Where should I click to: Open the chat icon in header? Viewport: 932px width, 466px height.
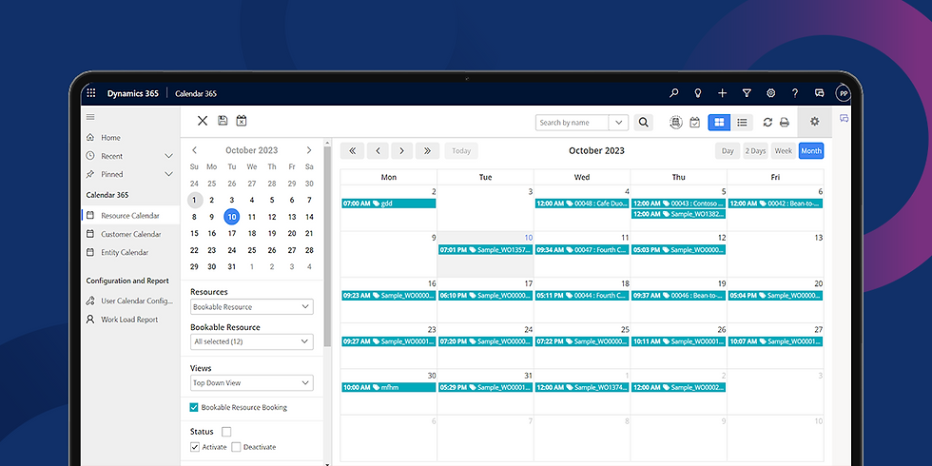(x=819, y=93)
